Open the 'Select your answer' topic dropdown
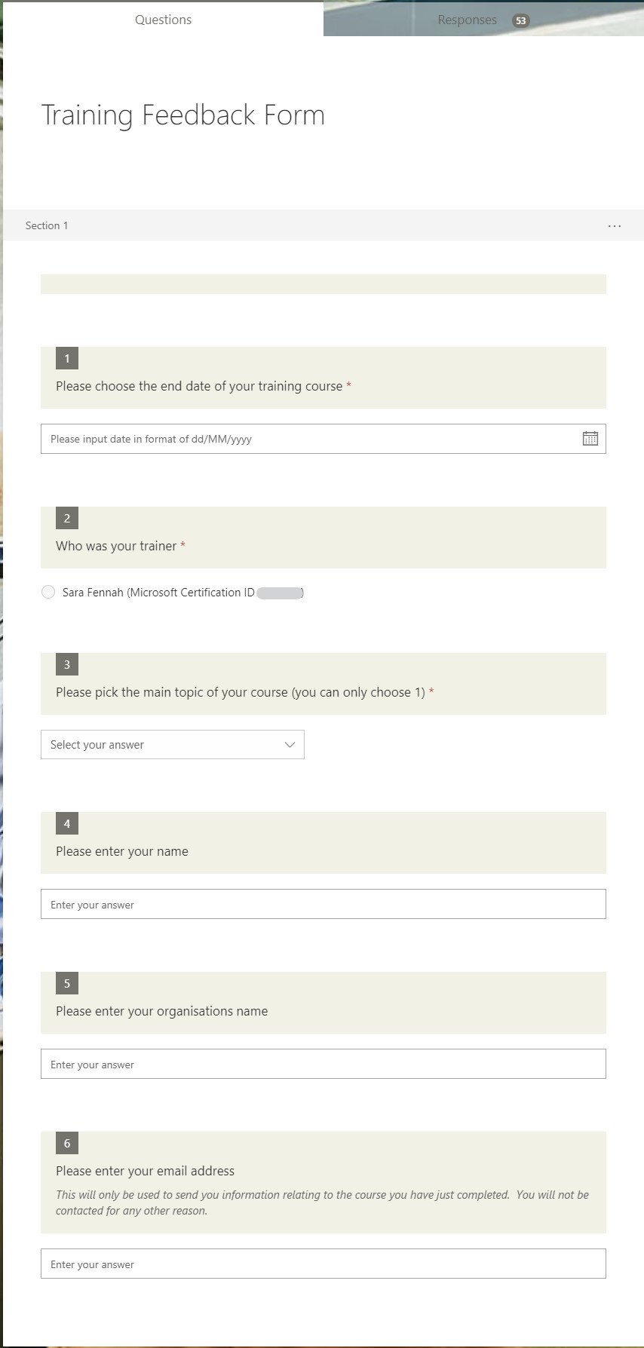The width and height of the screenshot is (644, 1348). pyautogui.click(x=172, y=744)
